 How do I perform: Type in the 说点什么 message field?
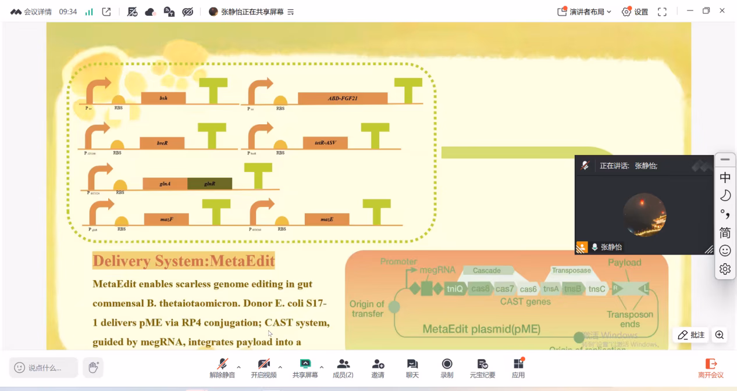tap(44, 368)
